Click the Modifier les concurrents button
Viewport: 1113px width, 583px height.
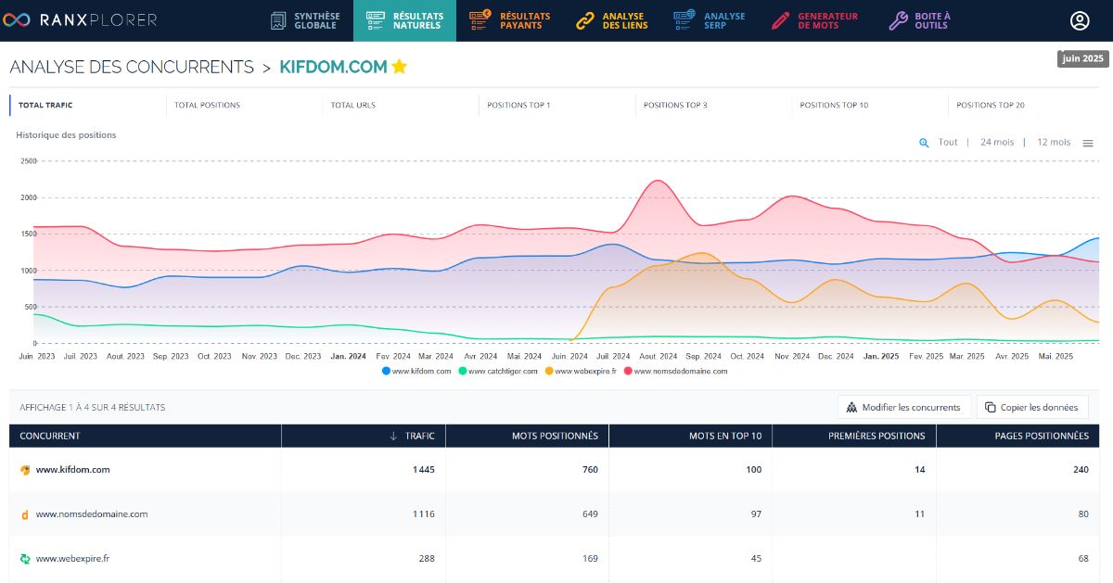click(904, 407)
